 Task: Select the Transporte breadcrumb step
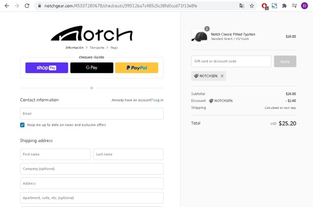click(x=97, y=48)
